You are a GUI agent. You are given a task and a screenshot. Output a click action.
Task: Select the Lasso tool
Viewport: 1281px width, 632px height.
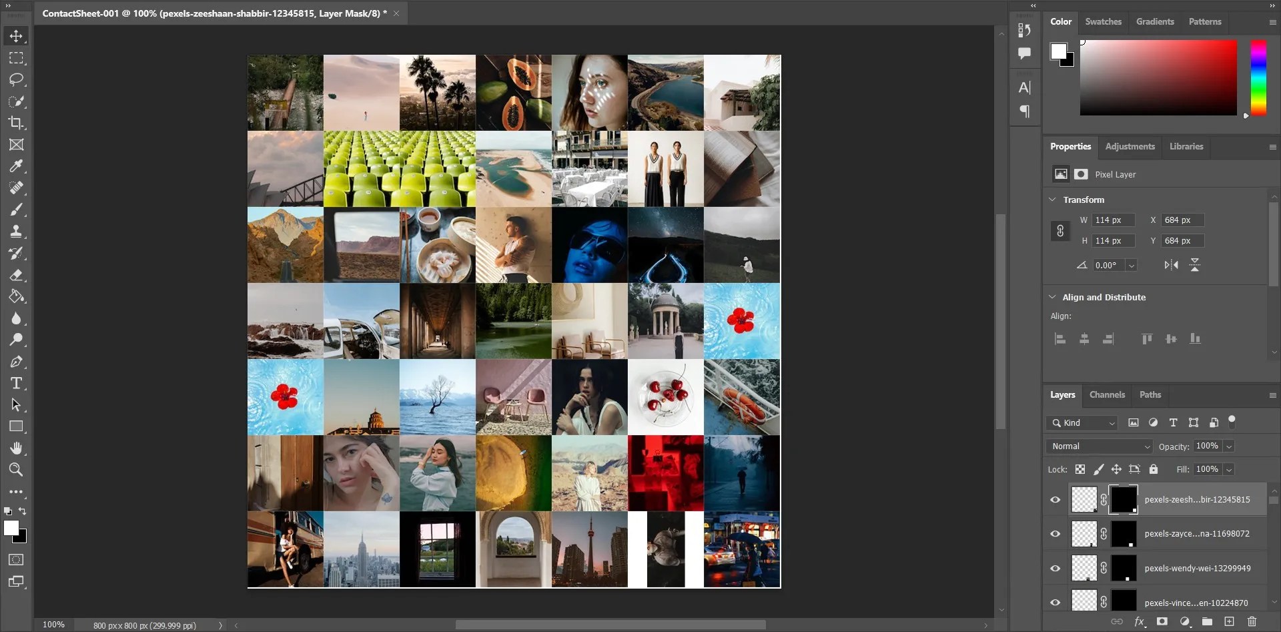tap(17, 79)
